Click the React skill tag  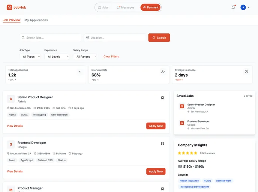click(x=12, y=160)
